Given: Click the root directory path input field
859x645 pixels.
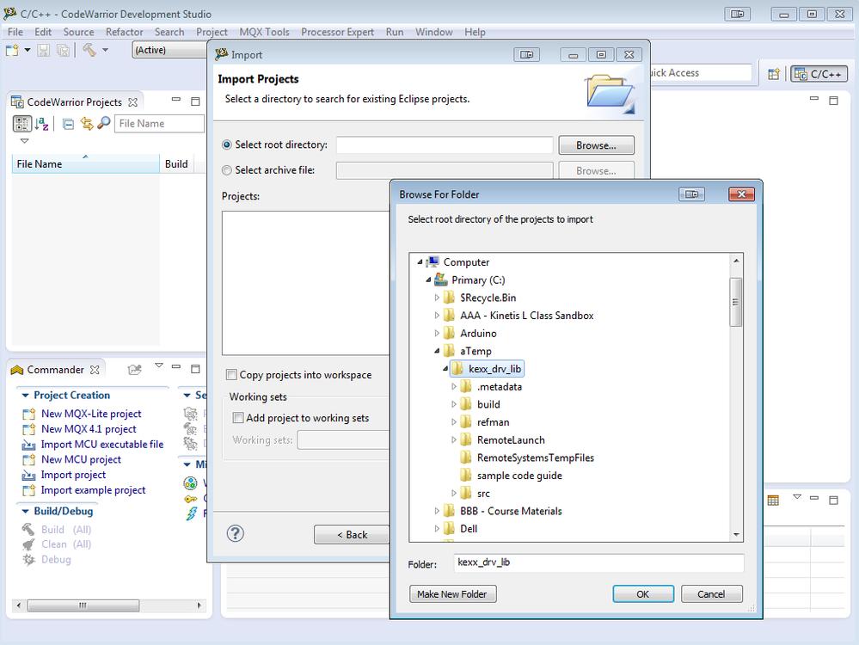Looking at the screenshot, I should [445, 145].
